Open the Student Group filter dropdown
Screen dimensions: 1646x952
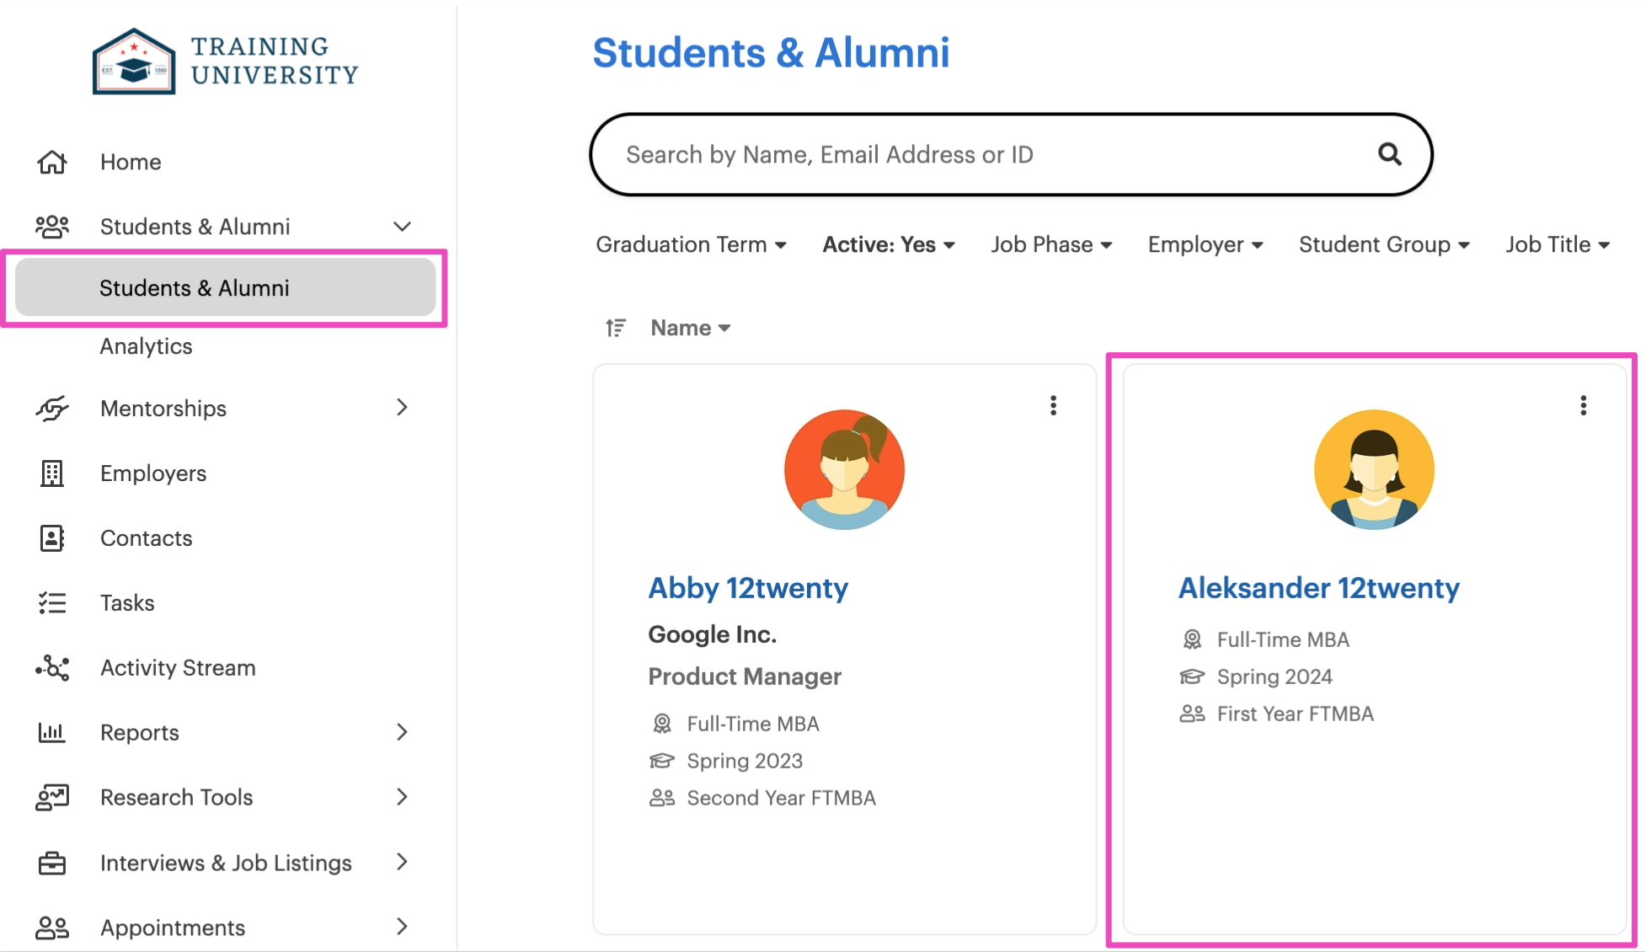(x=1384, y=244)
